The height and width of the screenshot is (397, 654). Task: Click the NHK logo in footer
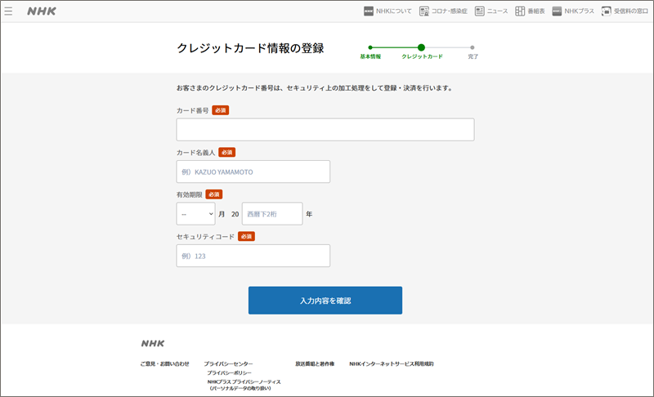tap(153, 344)
